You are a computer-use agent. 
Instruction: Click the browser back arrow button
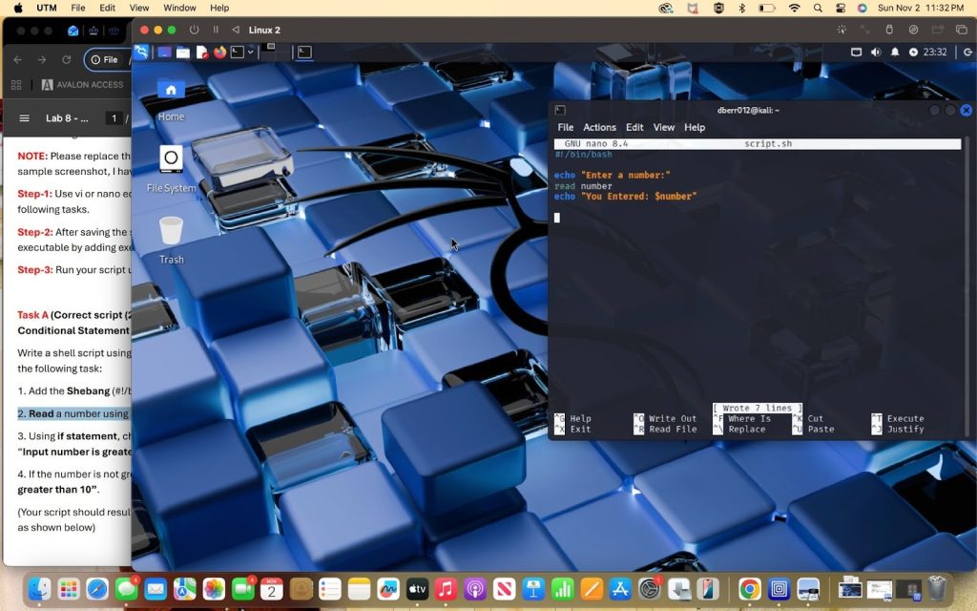[17, 59]
